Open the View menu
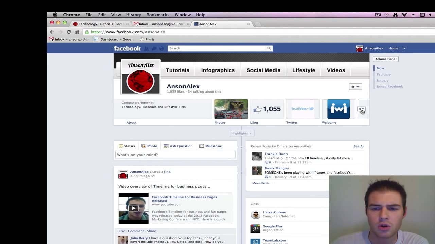Image resolution: width=435 pixels, height=244 pixels. click(116, 15)
